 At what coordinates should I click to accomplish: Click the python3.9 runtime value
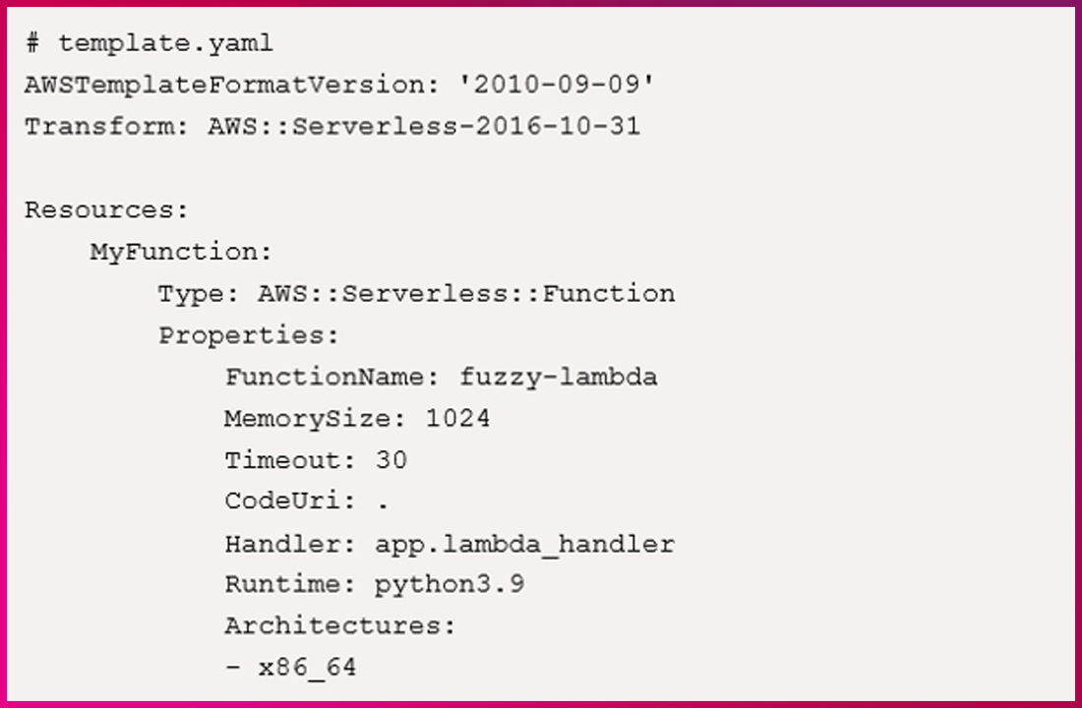pyautogui.click(x=450, y=585)
